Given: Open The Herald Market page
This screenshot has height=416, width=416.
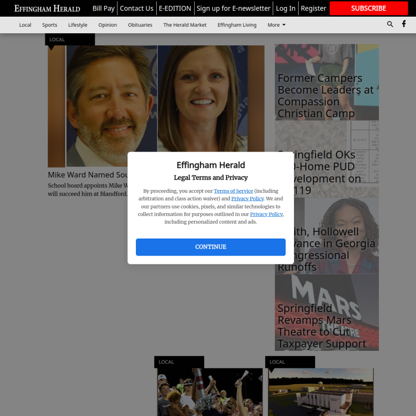Looking at the screenshot, I should pyautogui.click(x=185, y=25).
